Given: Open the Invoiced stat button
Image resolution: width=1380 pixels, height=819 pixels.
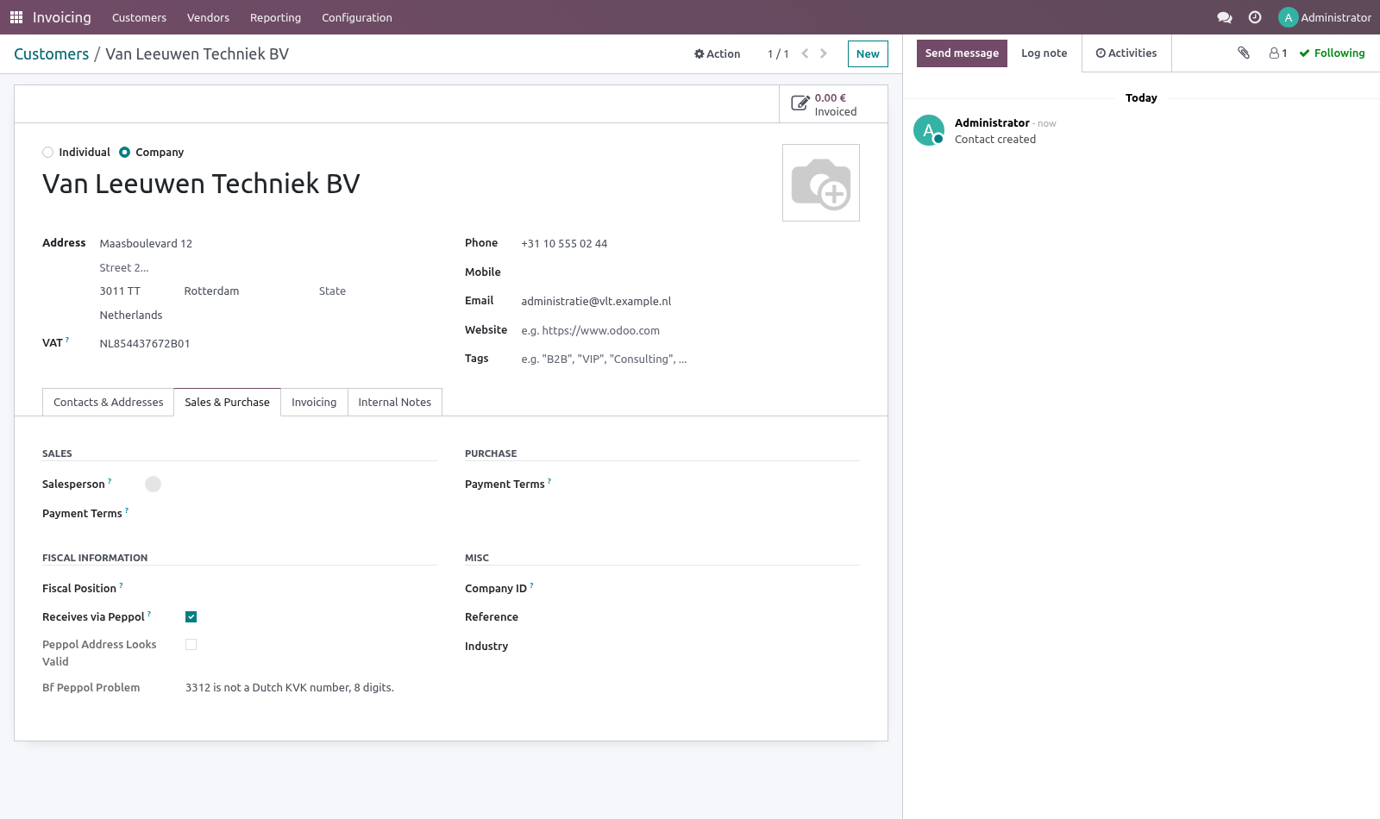Looking at the screenshot, I should pyautogui.click(x=833, y=104).
